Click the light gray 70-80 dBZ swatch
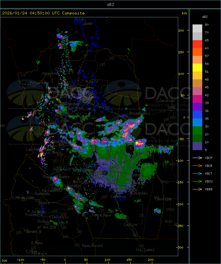Image resolution: width=221 pixels, height=264 pixels. coord(197,29)
